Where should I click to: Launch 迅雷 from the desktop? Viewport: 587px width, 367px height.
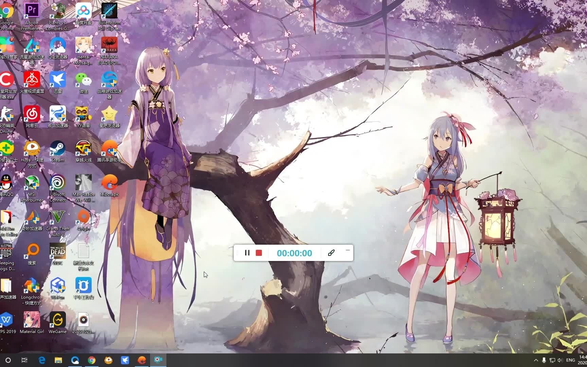(58, 82)
